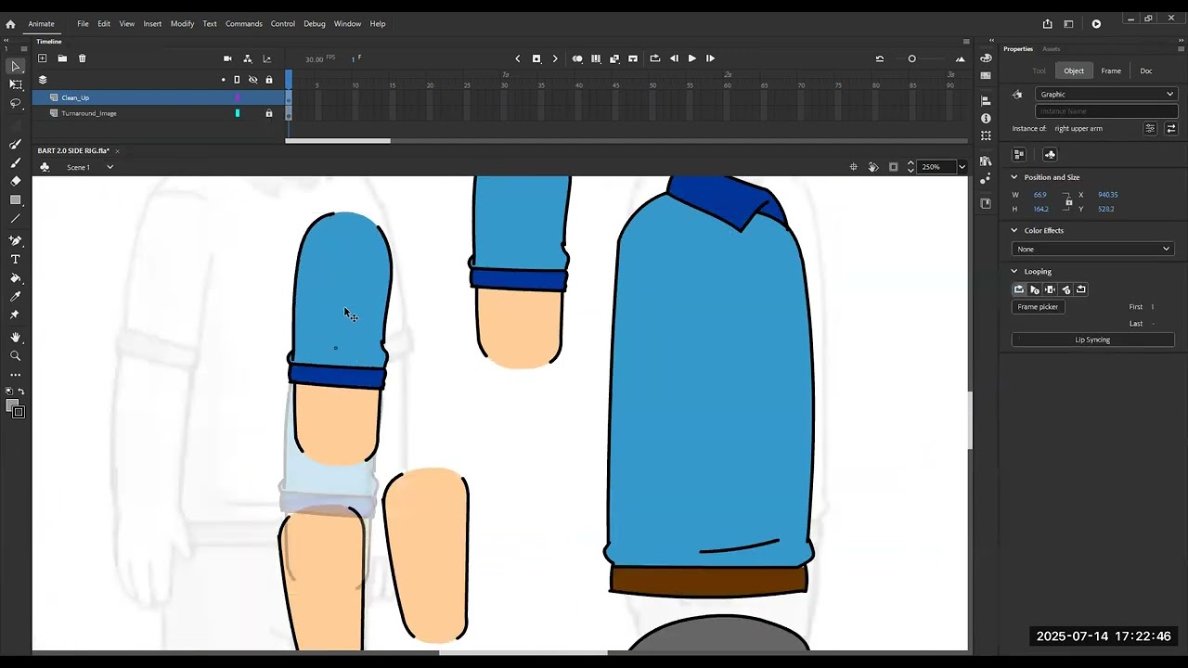Select the Classic Brush tool
1188x668 pixels.
coord(16,162)
